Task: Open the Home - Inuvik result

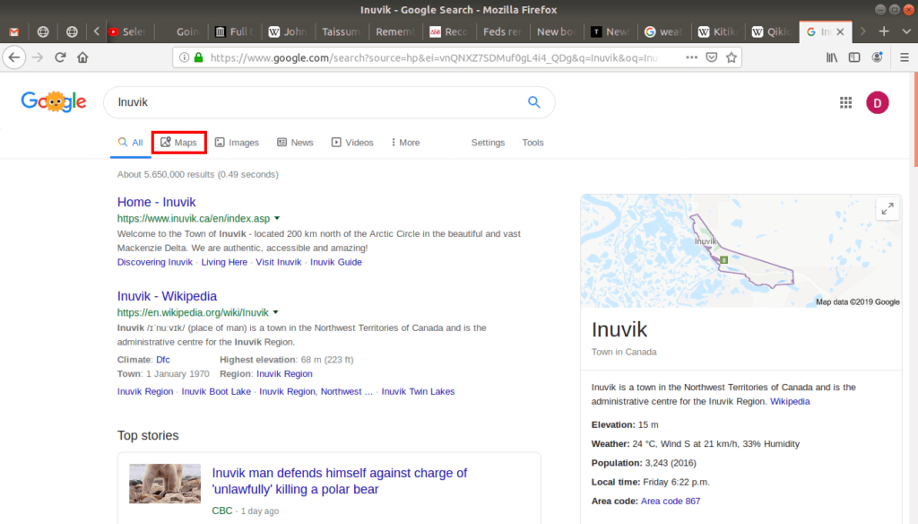Action: pos(156,202)
